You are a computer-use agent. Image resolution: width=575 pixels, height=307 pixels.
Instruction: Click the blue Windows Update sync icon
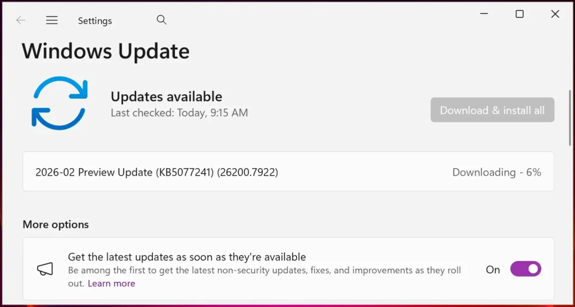click(59, 103)
